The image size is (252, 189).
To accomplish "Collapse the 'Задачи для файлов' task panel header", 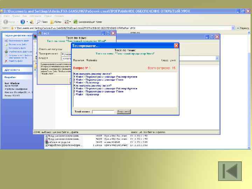I will pos(18,35).
